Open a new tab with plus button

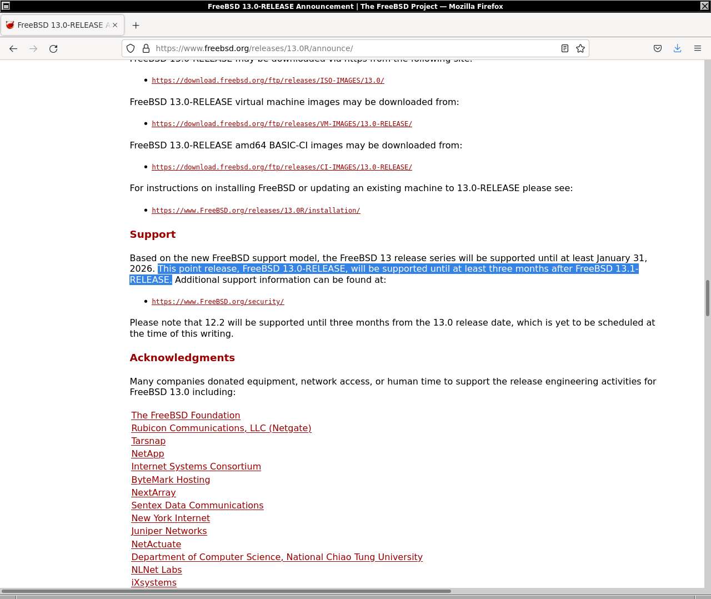tap(136, 25)
